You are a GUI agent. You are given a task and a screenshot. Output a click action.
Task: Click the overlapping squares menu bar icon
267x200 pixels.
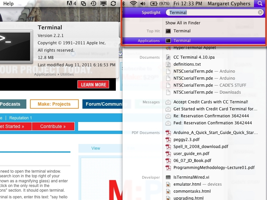pyautogui.click(x=83, y=3)
